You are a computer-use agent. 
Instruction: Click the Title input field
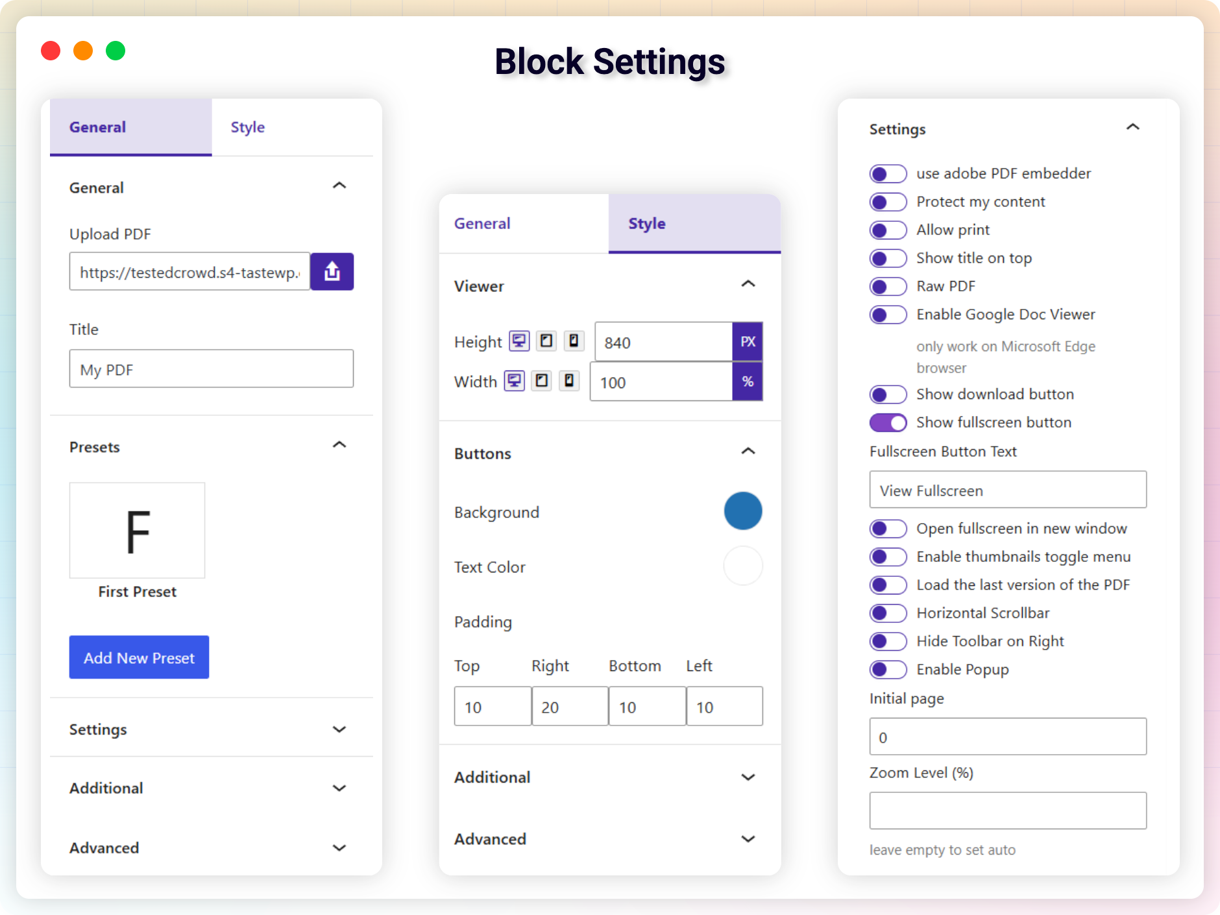point(211,369)
